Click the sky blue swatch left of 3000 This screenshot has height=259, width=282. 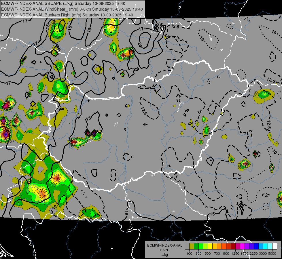tap(261, 246)
